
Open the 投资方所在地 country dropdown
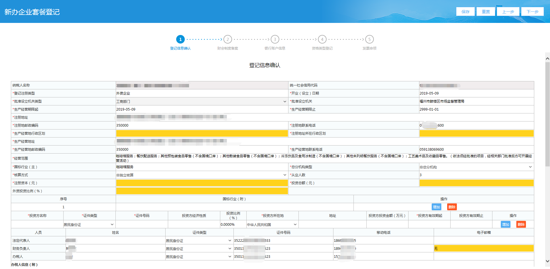click(x=272, y=225)
